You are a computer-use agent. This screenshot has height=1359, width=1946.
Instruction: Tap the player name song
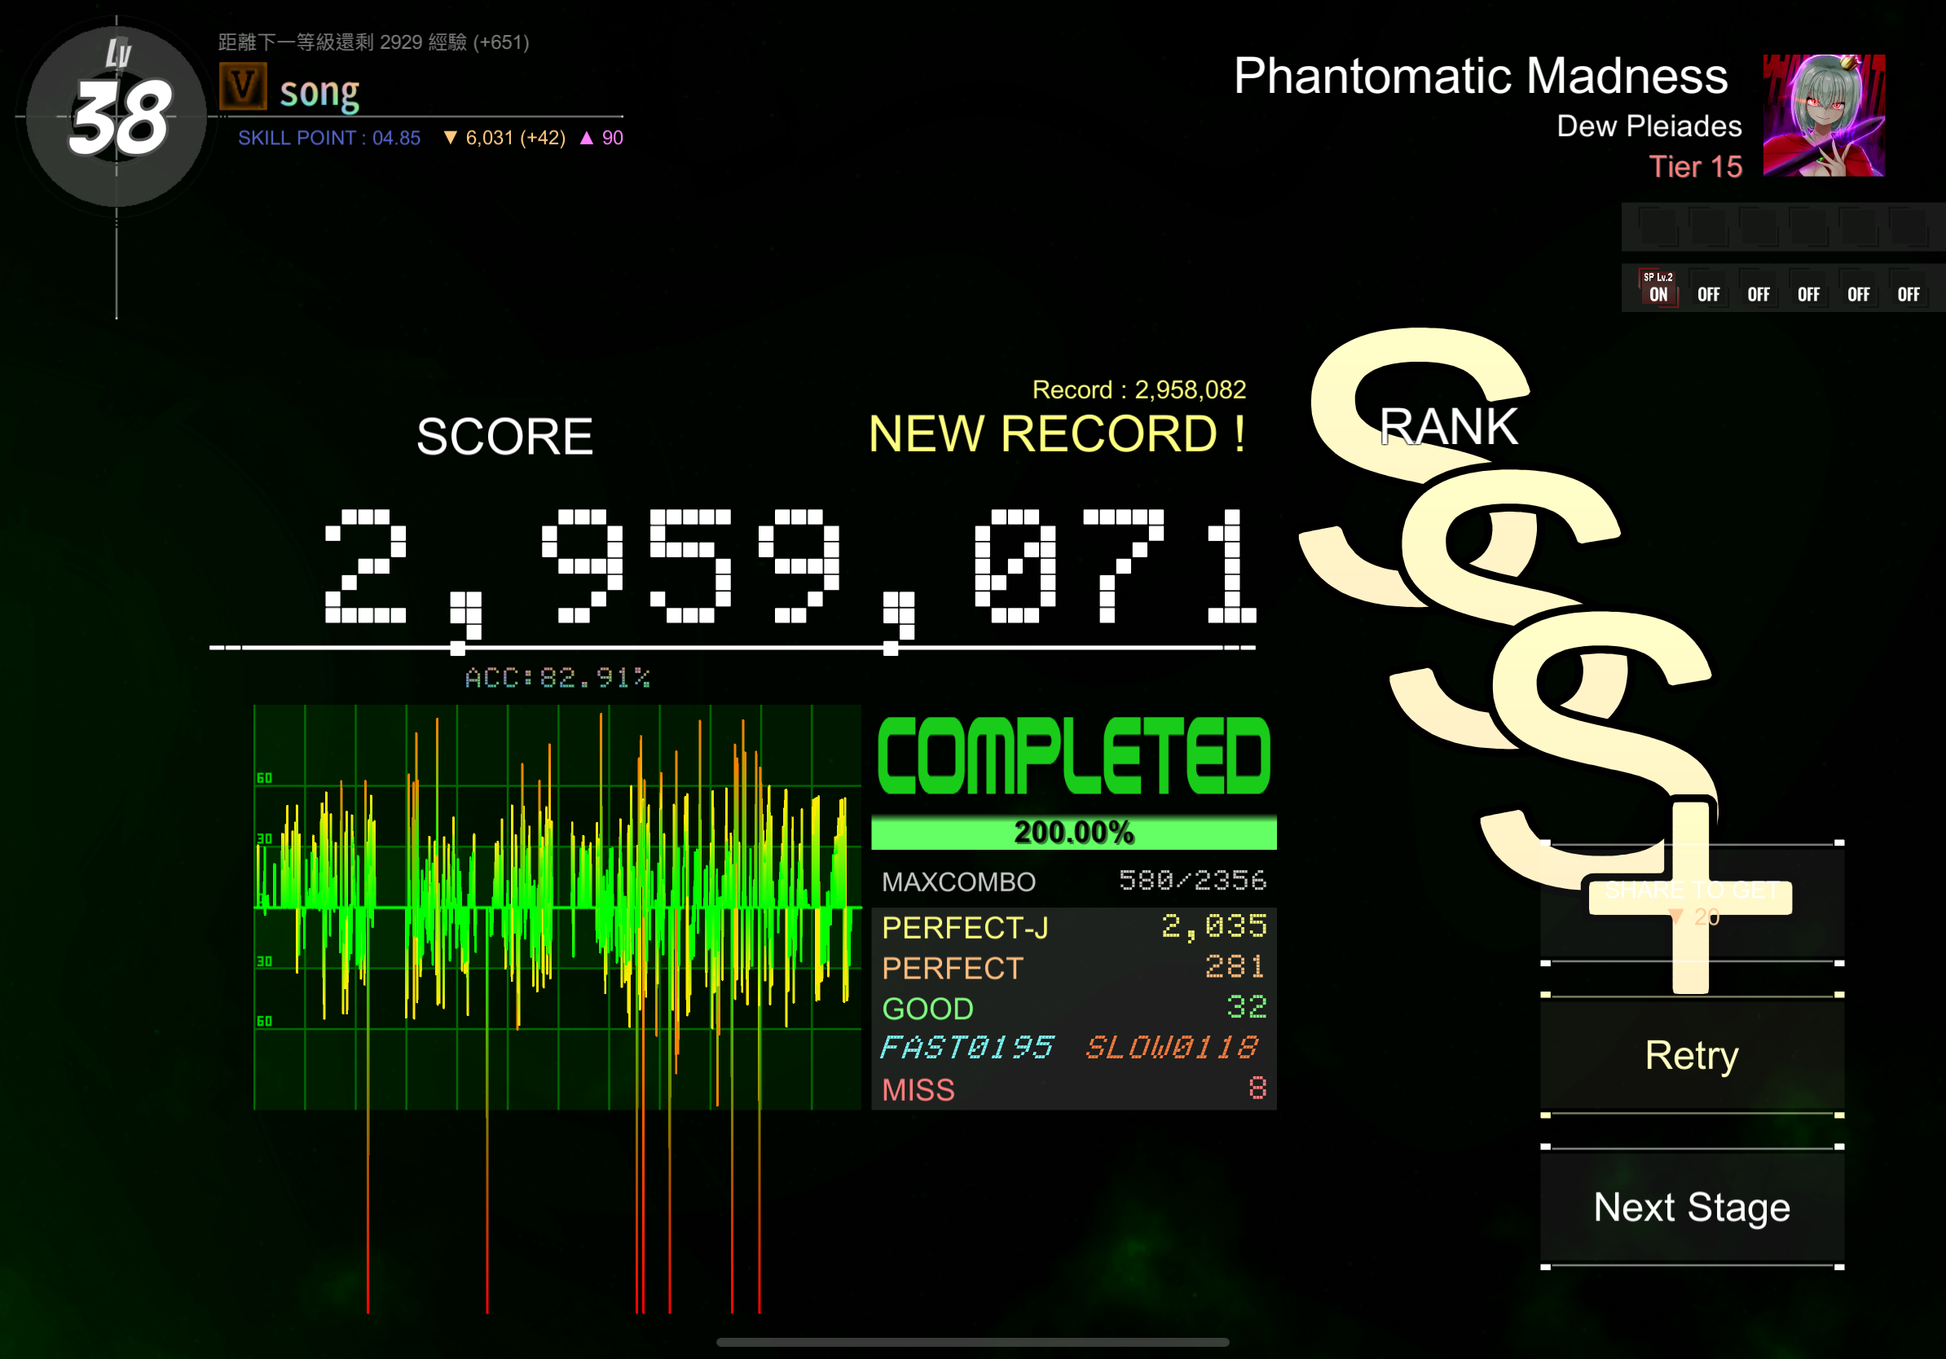click(x=319, y=92)
